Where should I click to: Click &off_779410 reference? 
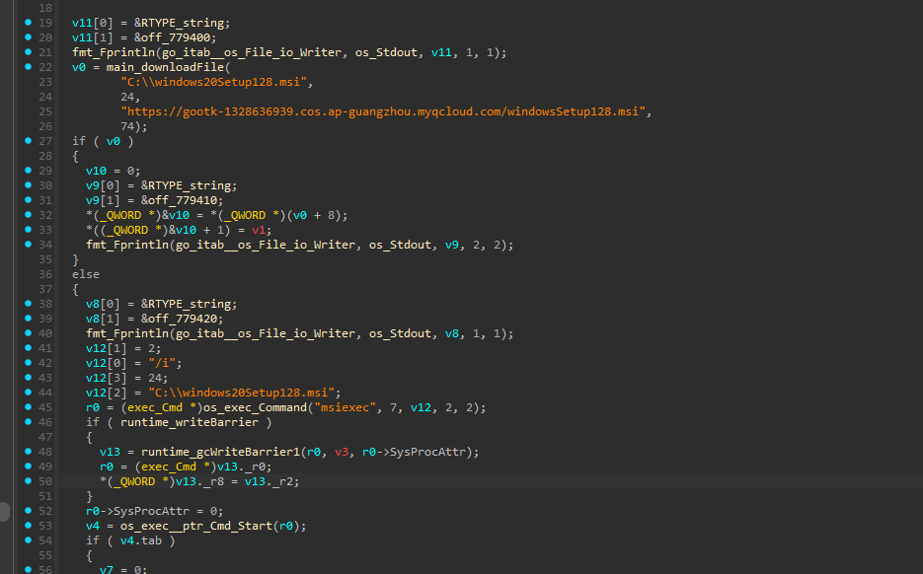(x=182, y=200)
